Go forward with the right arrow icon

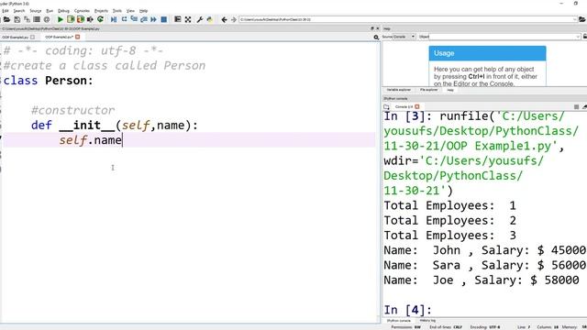point(234,19)
